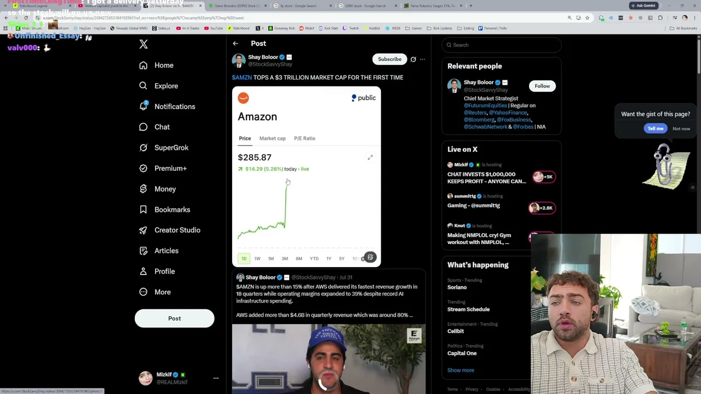Select the YTD chart range
Image resolution: width=701 pixels, height=394 pixels.
(x=314, y=258)
